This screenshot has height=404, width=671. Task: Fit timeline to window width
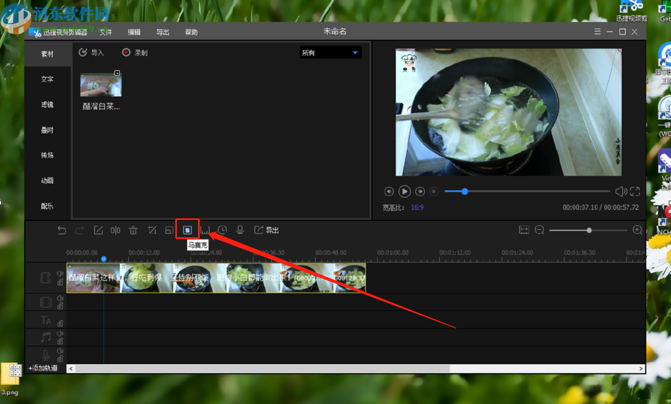coord(524,230)
